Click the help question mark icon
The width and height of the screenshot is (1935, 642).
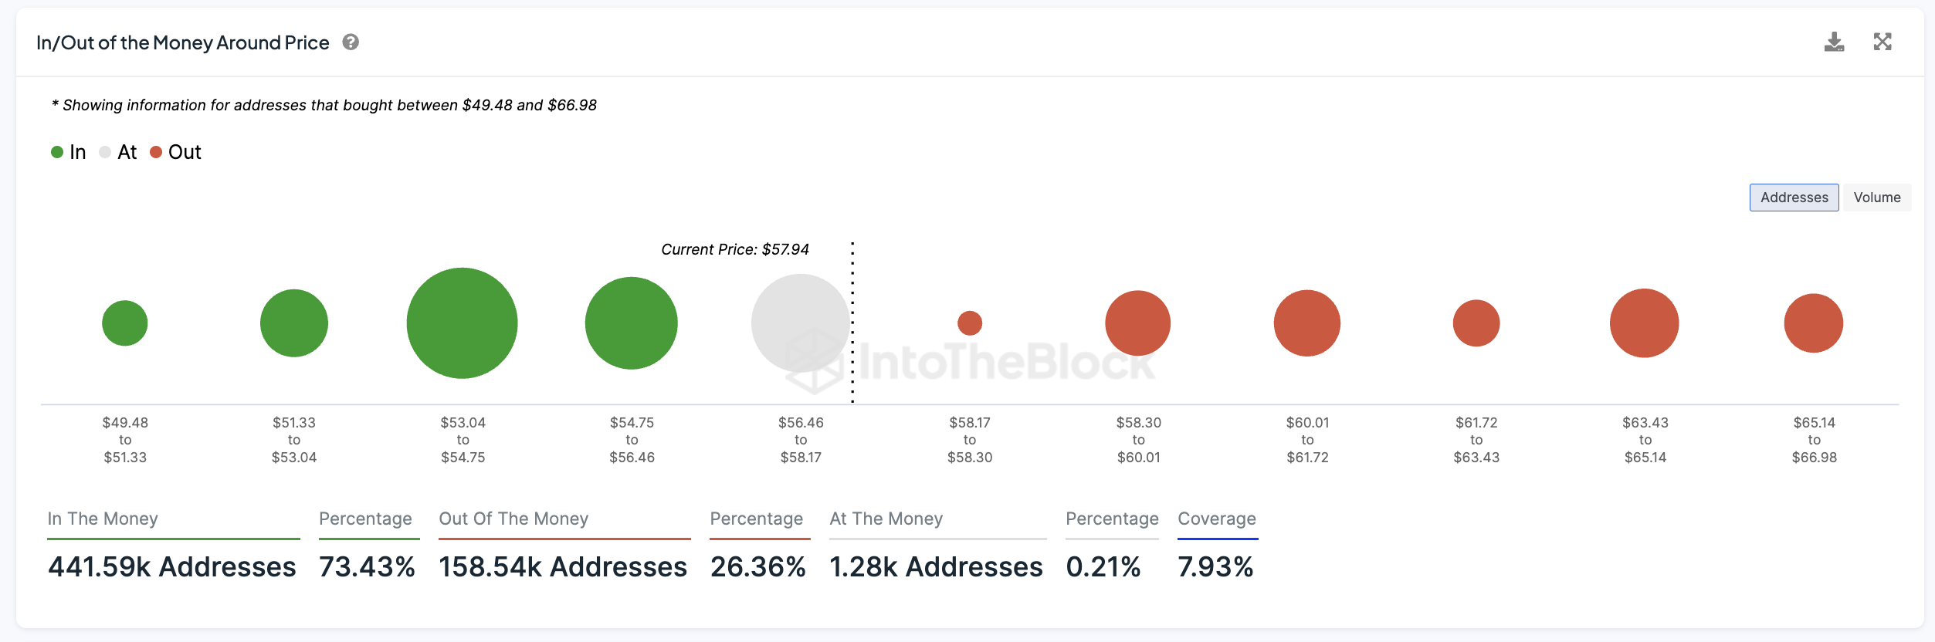click(x=351, y=42)
